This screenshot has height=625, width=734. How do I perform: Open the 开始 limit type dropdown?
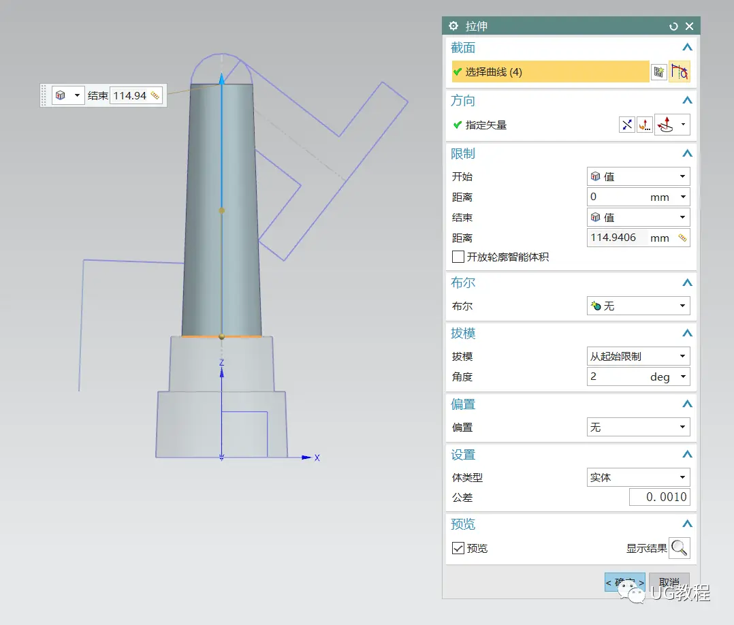pos(638,176)
